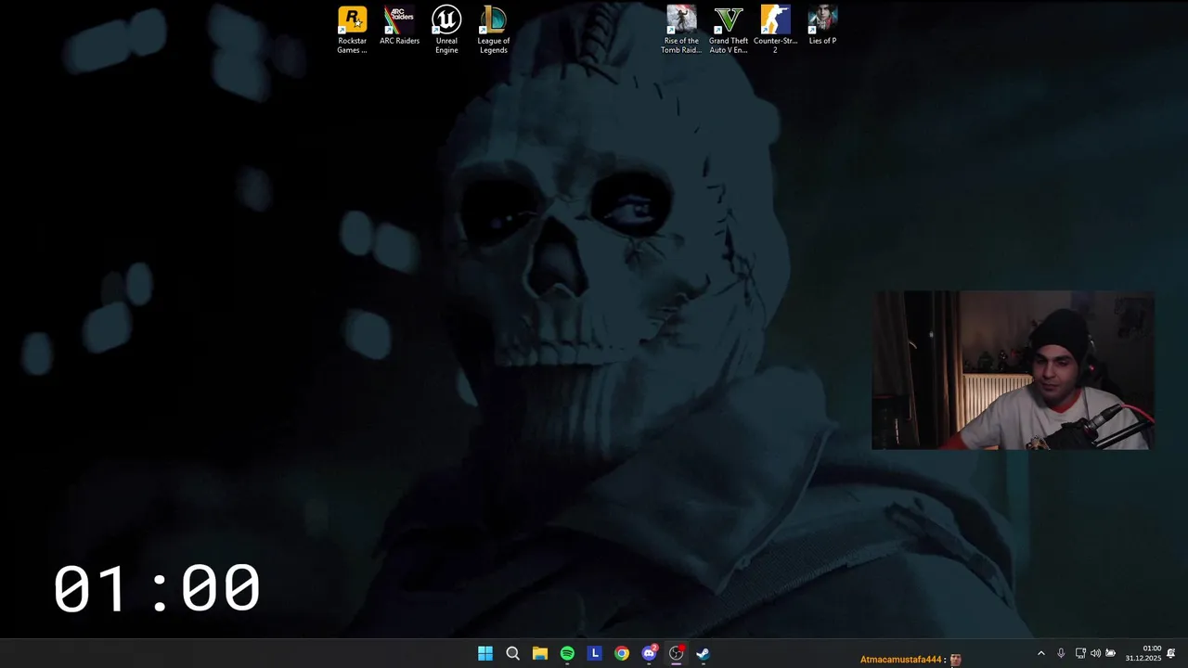Open the clock and date 31.12.2025

[1143, 653]
